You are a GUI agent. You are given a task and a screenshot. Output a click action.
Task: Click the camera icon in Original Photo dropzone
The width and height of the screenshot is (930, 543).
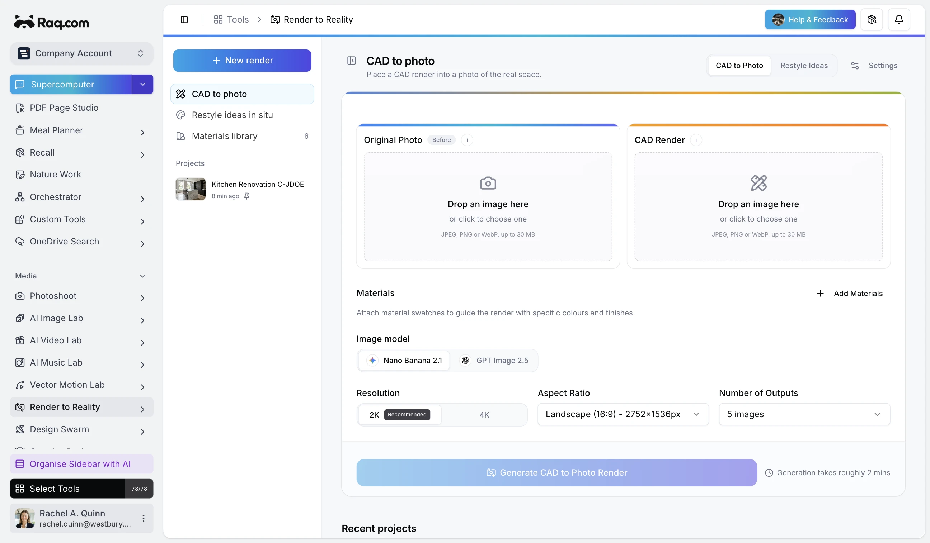click(x=488, y=183)
